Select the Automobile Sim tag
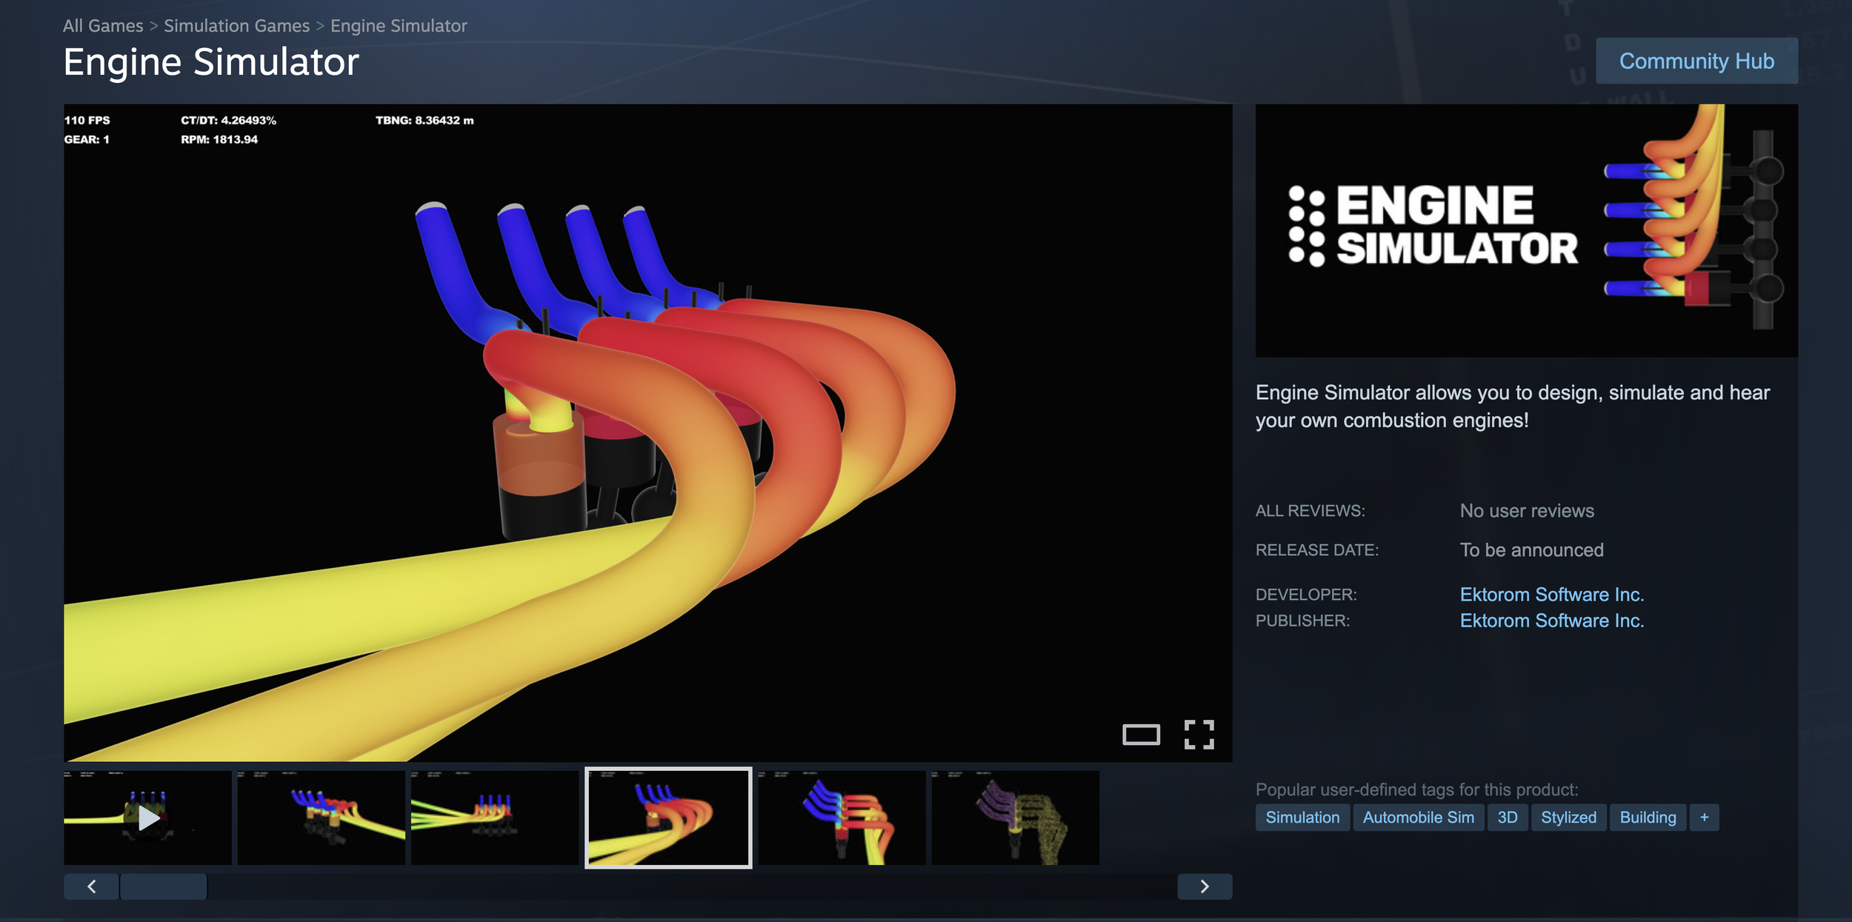 click(1418, 818)
